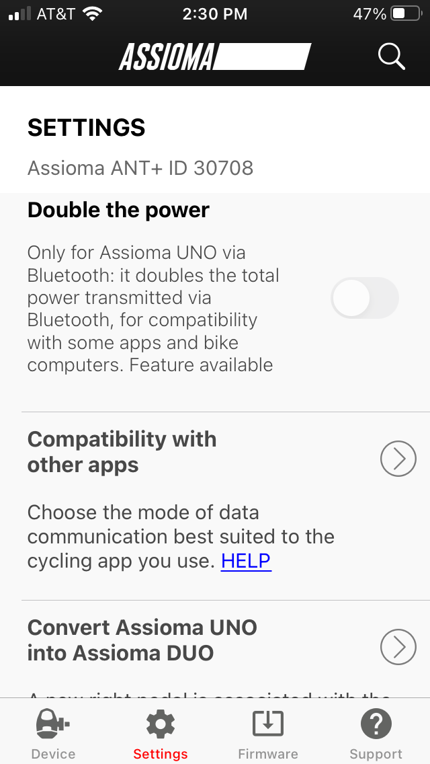
Task: Open the HELP link
Action: (246, 561)
